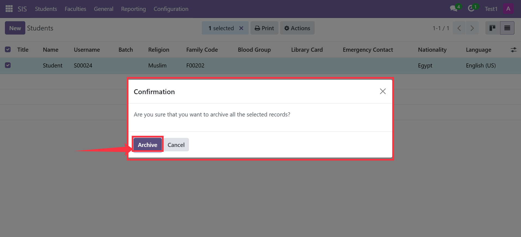The width and height of the screenshot is (521, 237).
Task: Confirm with the Archive button
Action: [x=148, y=145]
